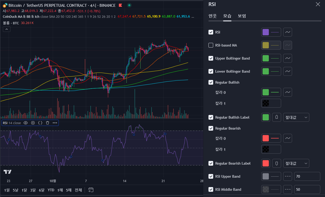Open line style for RSI plot
This screenshot has height=197, width=325.
coord(288,32)
